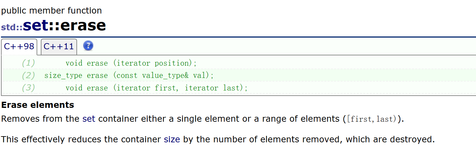Screen dimensions: 476x151
Task: Click the "public member function" label
Action: click(x=51, y=11)
